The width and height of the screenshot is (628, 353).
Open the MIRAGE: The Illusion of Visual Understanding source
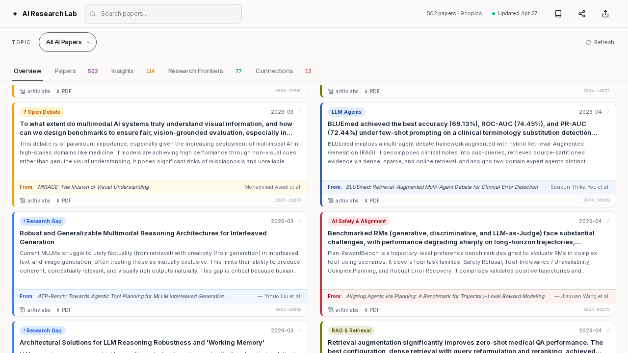93,187
